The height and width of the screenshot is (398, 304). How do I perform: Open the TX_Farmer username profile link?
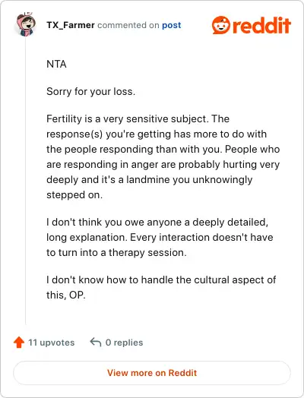click(x=71, y=25)
